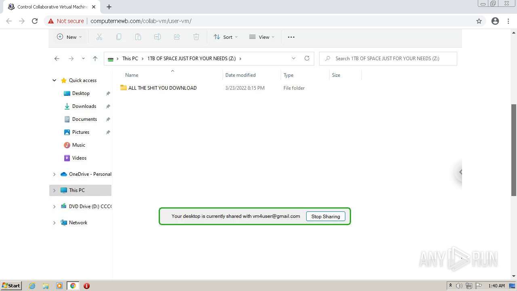Click the Cut scissors icon

99,37
